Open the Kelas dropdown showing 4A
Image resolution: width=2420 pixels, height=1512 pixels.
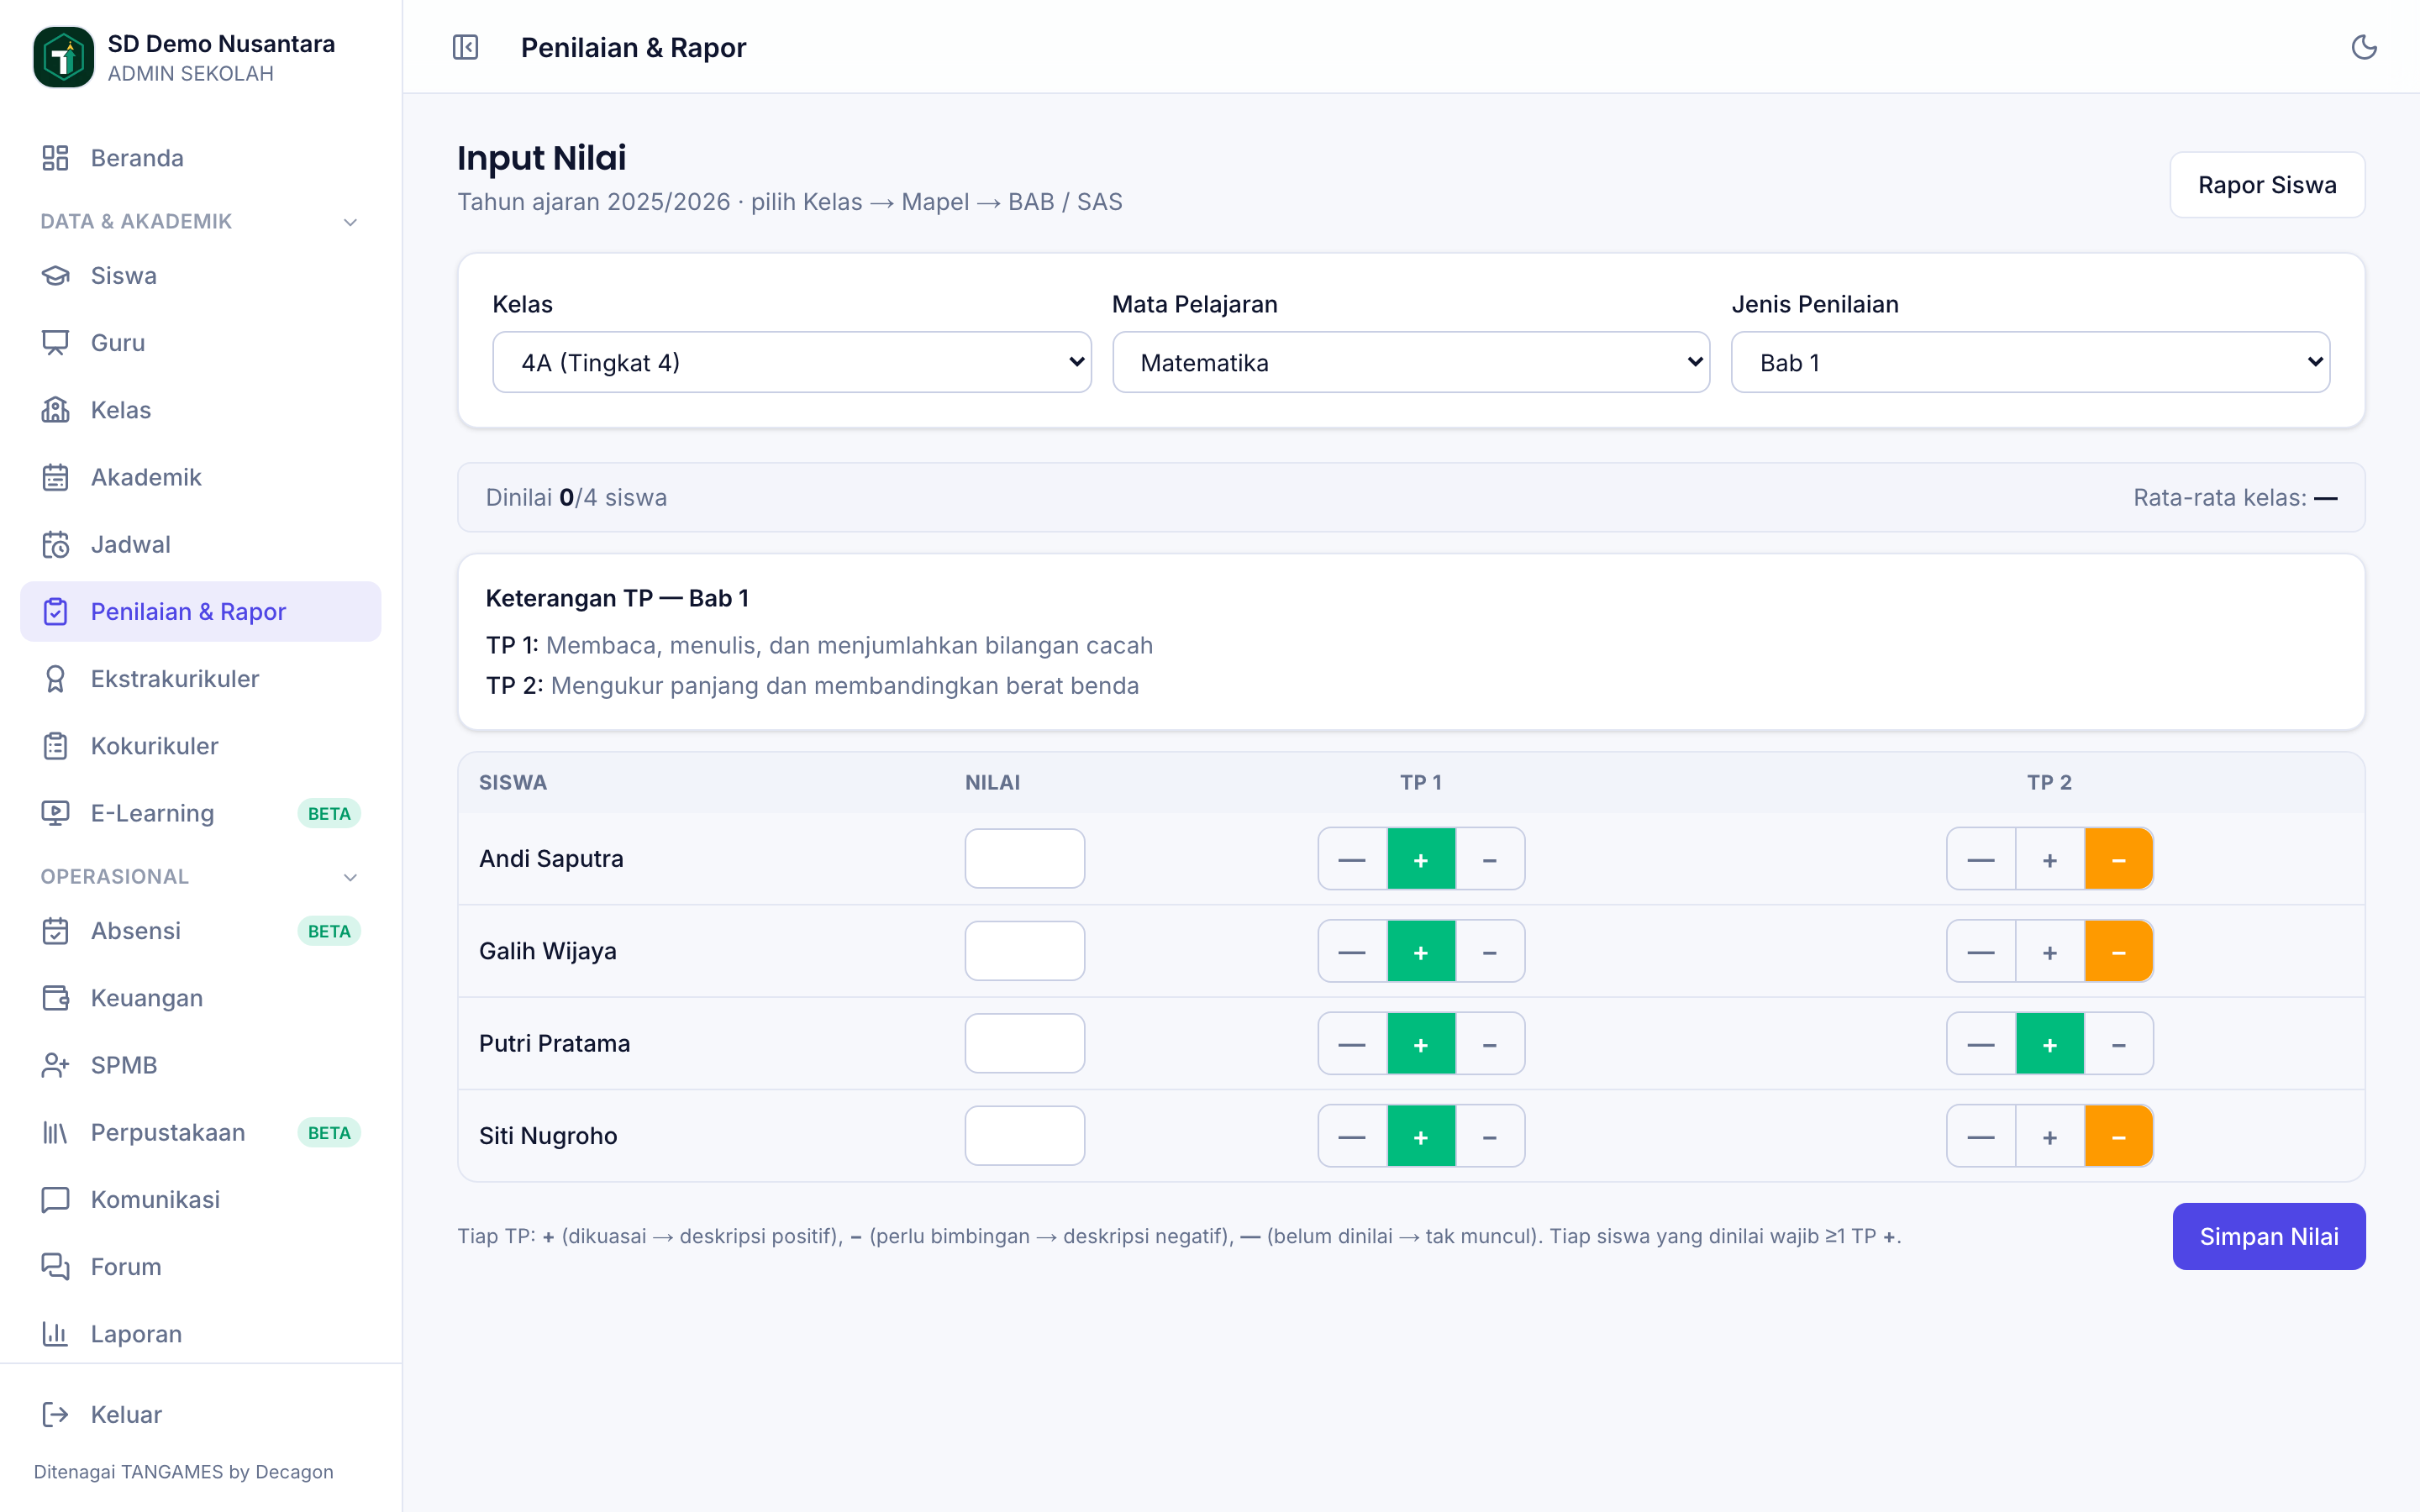[x=792, y=362]
